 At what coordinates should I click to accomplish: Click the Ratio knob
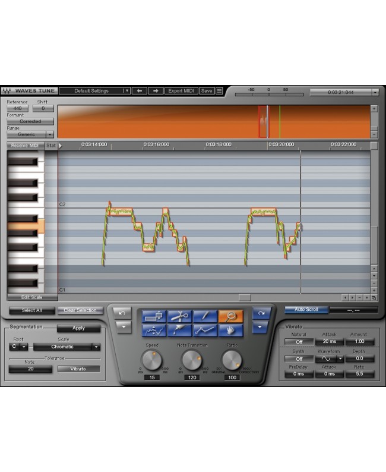(x=232, y=360)
